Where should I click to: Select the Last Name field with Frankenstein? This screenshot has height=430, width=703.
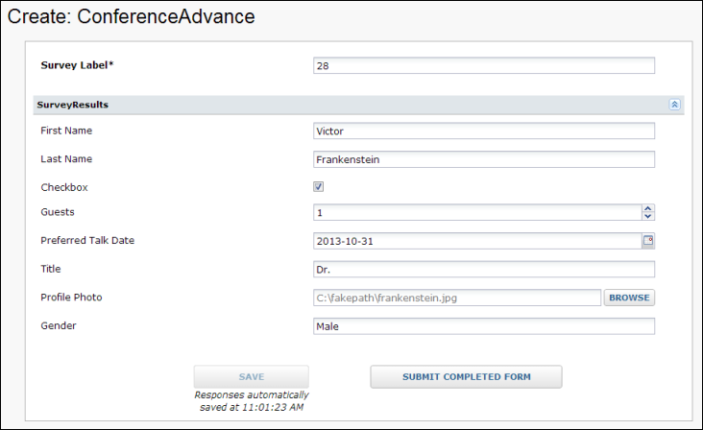484,159
